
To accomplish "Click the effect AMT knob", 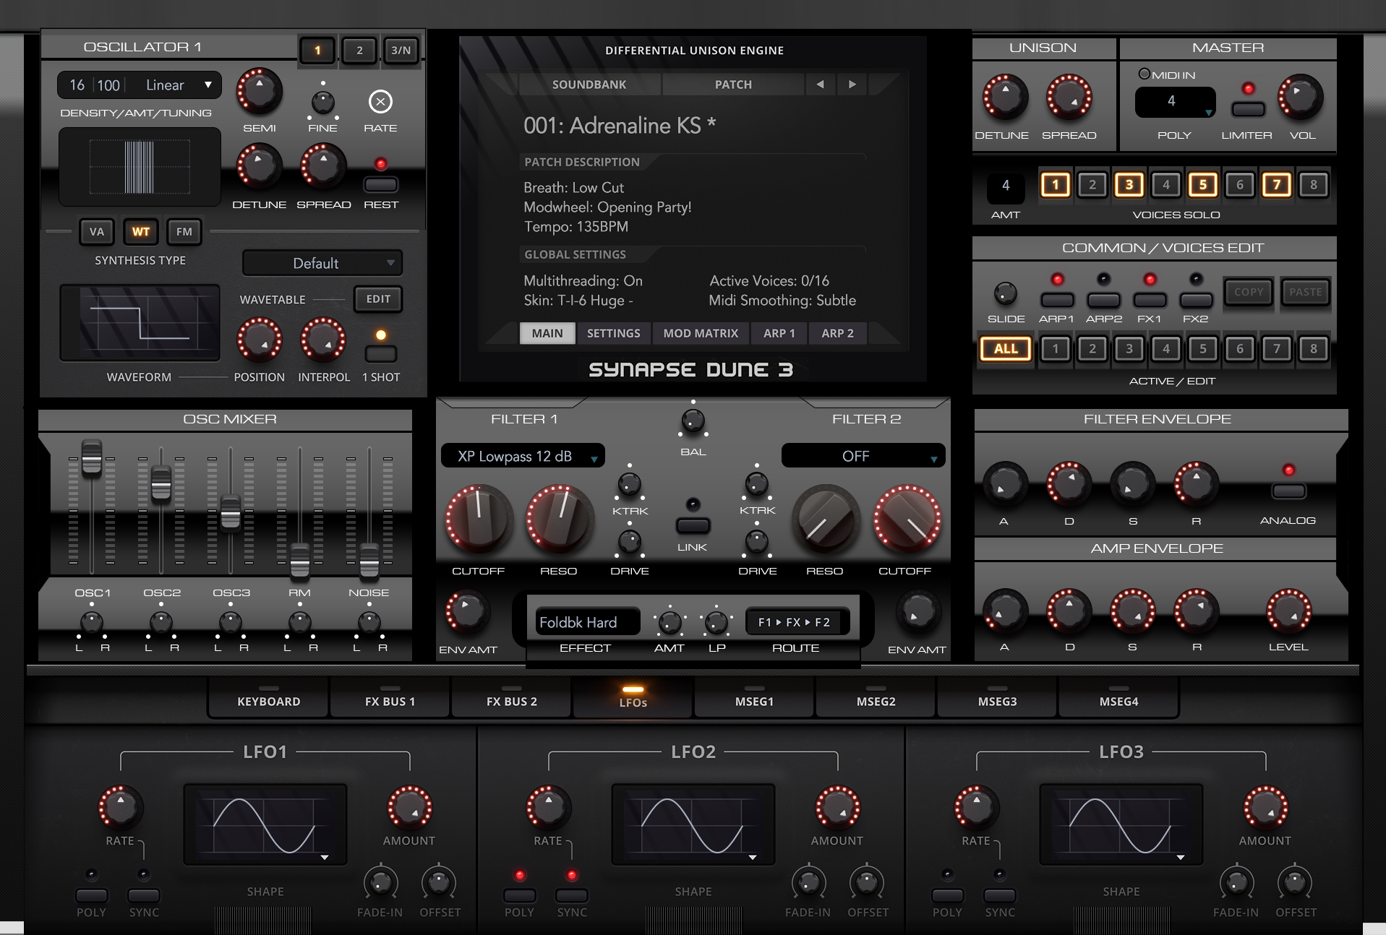I will 670,622.
